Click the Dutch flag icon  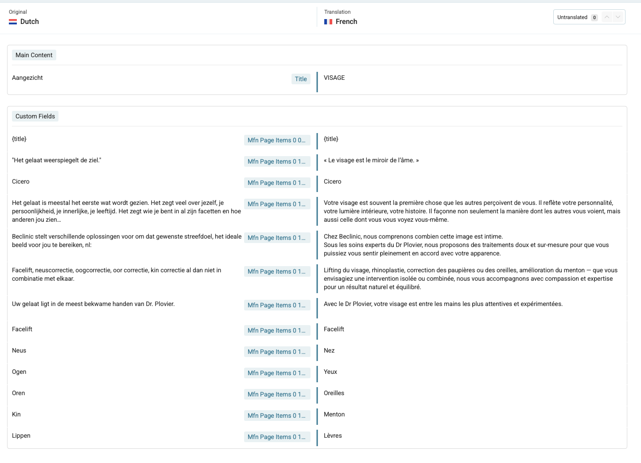click(x=13, y=22)
